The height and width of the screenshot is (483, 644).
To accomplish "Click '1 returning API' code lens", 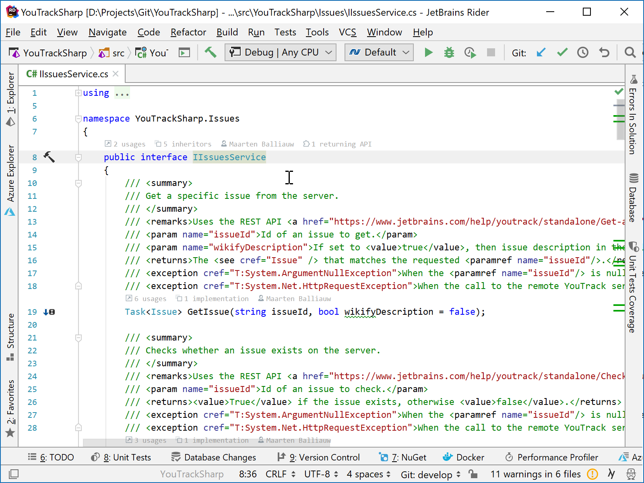I will [x=337, y=144].
